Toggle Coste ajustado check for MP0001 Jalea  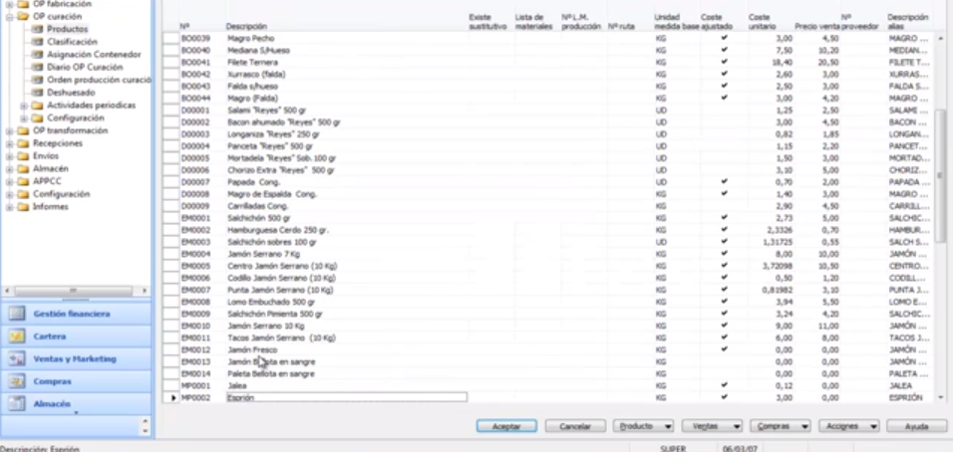724,385
